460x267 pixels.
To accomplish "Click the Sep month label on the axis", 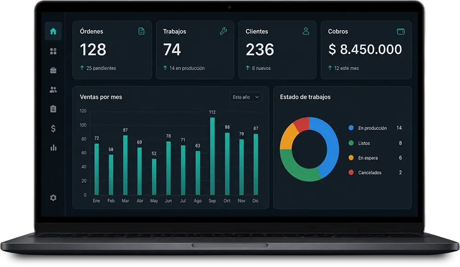I will (212, 201).
